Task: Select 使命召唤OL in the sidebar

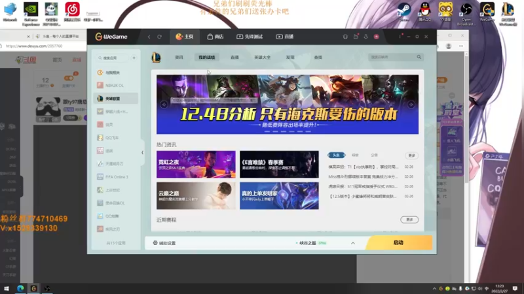Action: (116, 203)
